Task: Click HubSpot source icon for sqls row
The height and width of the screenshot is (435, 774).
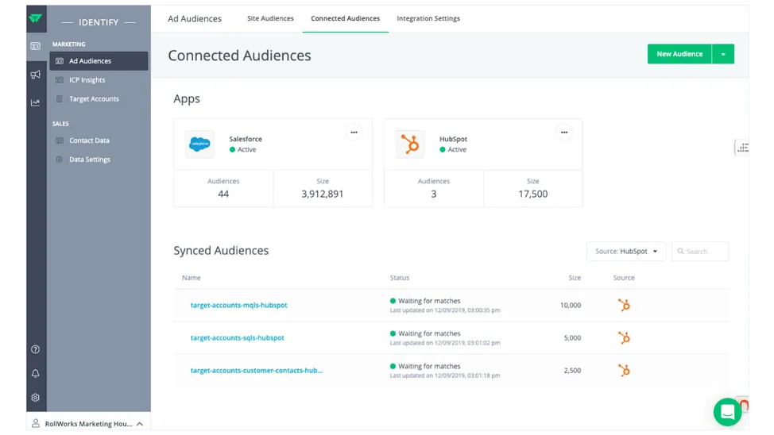Action: tap(624, 338)
